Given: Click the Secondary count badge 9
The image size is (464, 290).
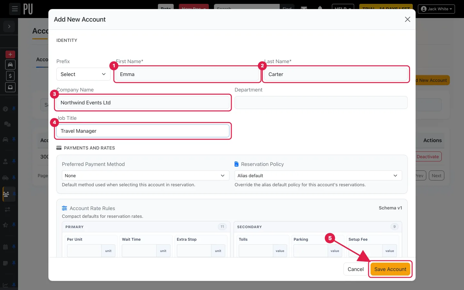Looking at the screenshot, I should point(394,227).
